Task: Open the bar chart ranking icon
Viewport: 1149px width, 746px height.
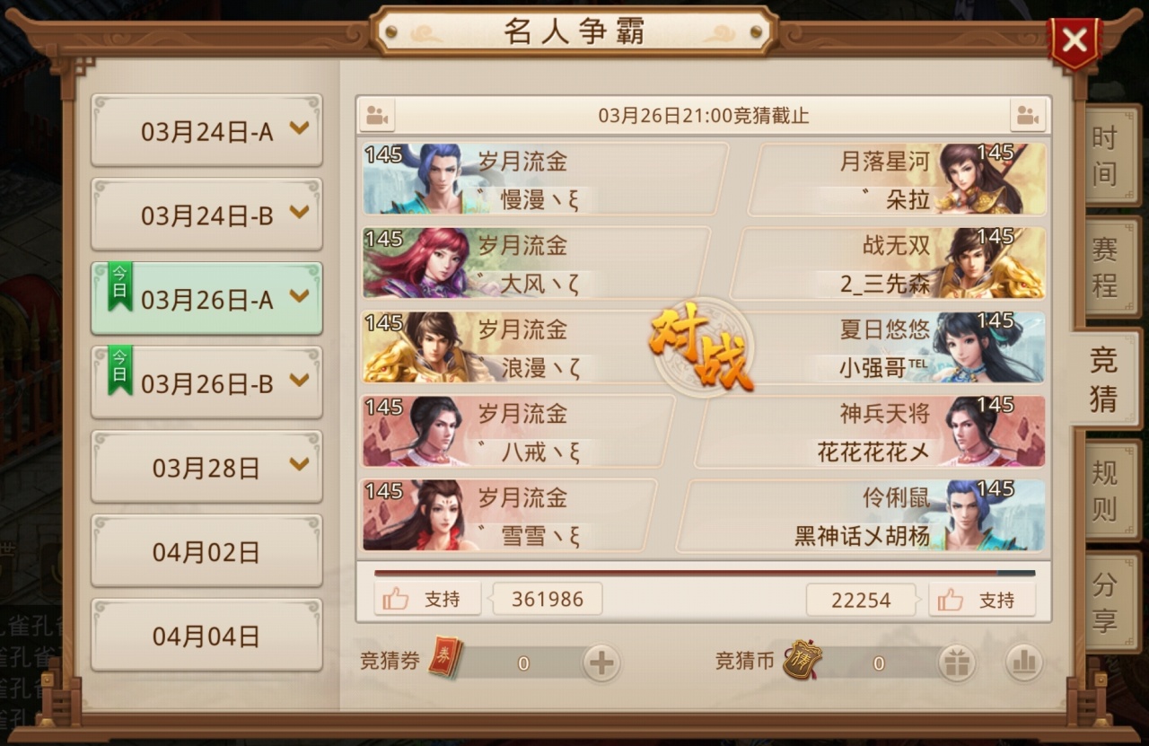Action: pos(1023,663)
